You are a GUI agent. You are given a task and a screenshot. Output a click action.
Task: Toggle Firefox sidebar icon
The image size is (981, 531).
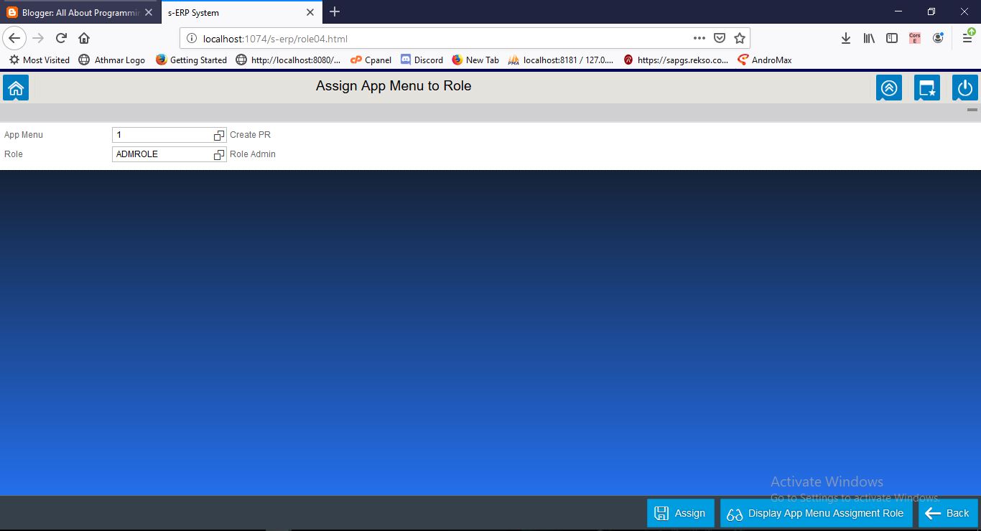coord(892,38)
